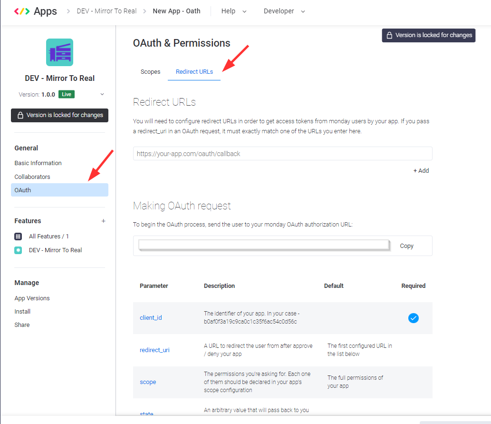The height and width of the screenshot is (424, 491).
Task: Click the client ID value b0af0f3a19c9ca0c1c35f6ac54c0d56c
Action: (x=250, y=322)
